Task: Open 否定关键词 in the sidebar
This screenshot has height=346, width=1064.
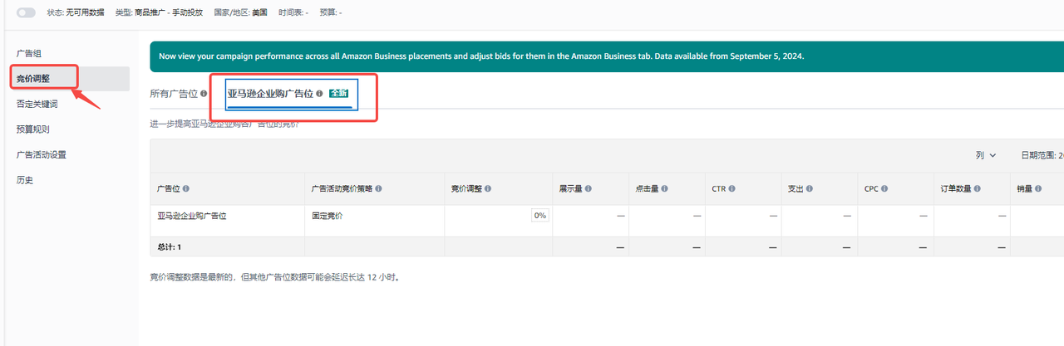Action: tap(37, 105)
